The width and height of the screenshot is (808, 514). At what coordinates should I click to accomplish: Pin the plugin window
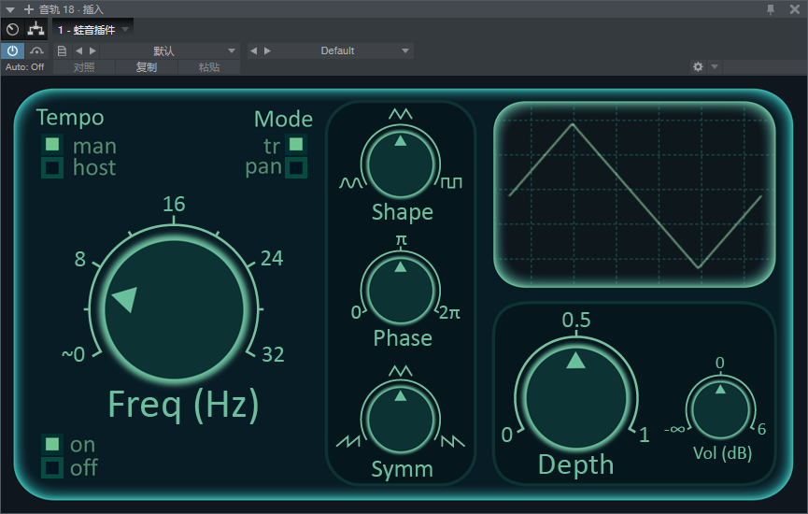(771, 9)
